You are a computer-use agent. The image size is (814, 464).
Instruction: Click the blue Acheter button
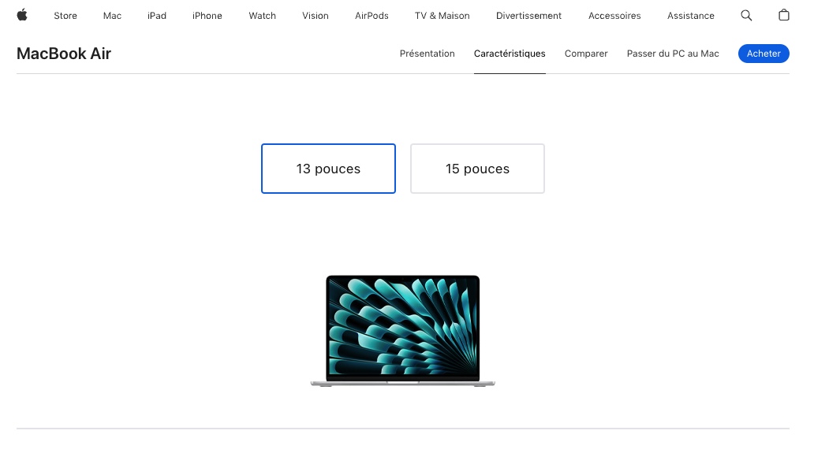pos(763,54)
